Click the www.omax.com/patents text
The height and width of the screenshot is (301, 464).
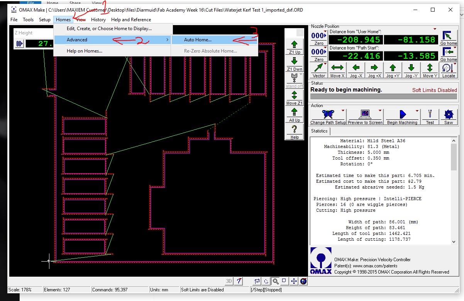375,266
